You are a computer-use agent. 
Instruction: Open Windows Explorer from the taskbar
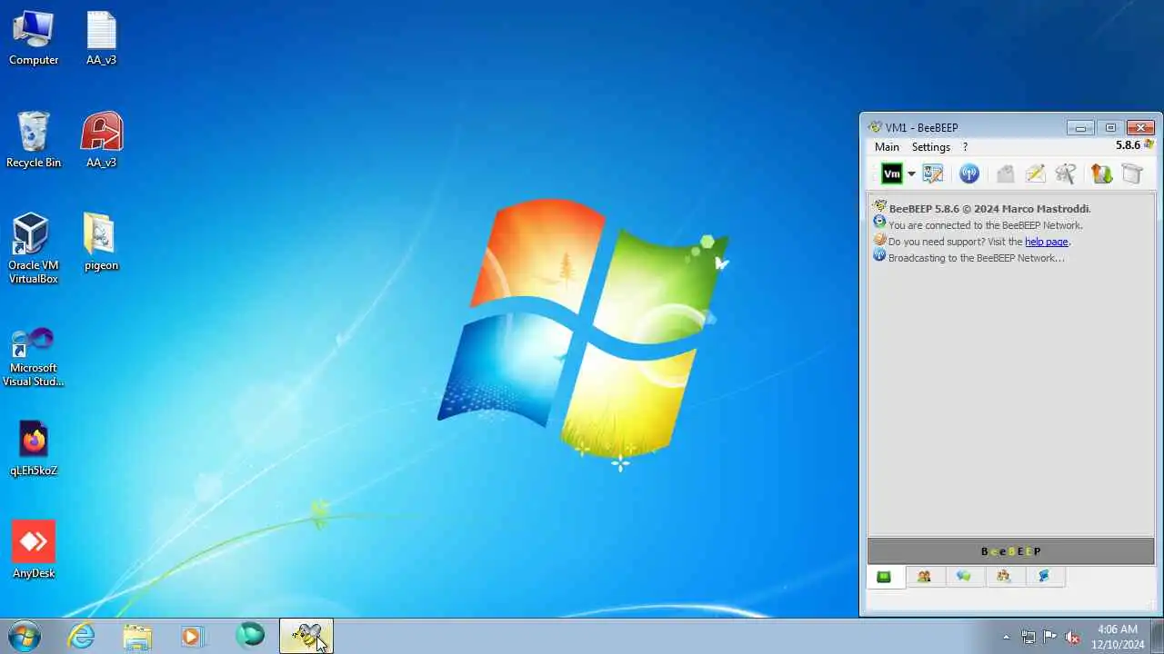click(137, 636)
